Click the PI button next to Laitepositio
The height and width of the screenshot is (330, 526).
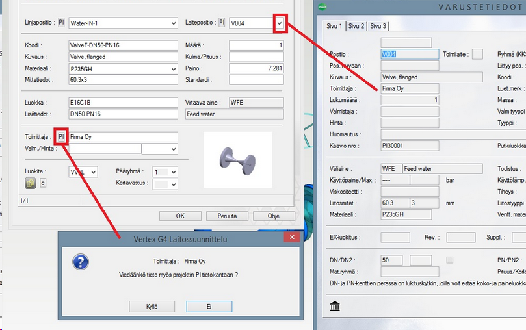(222, 23)
